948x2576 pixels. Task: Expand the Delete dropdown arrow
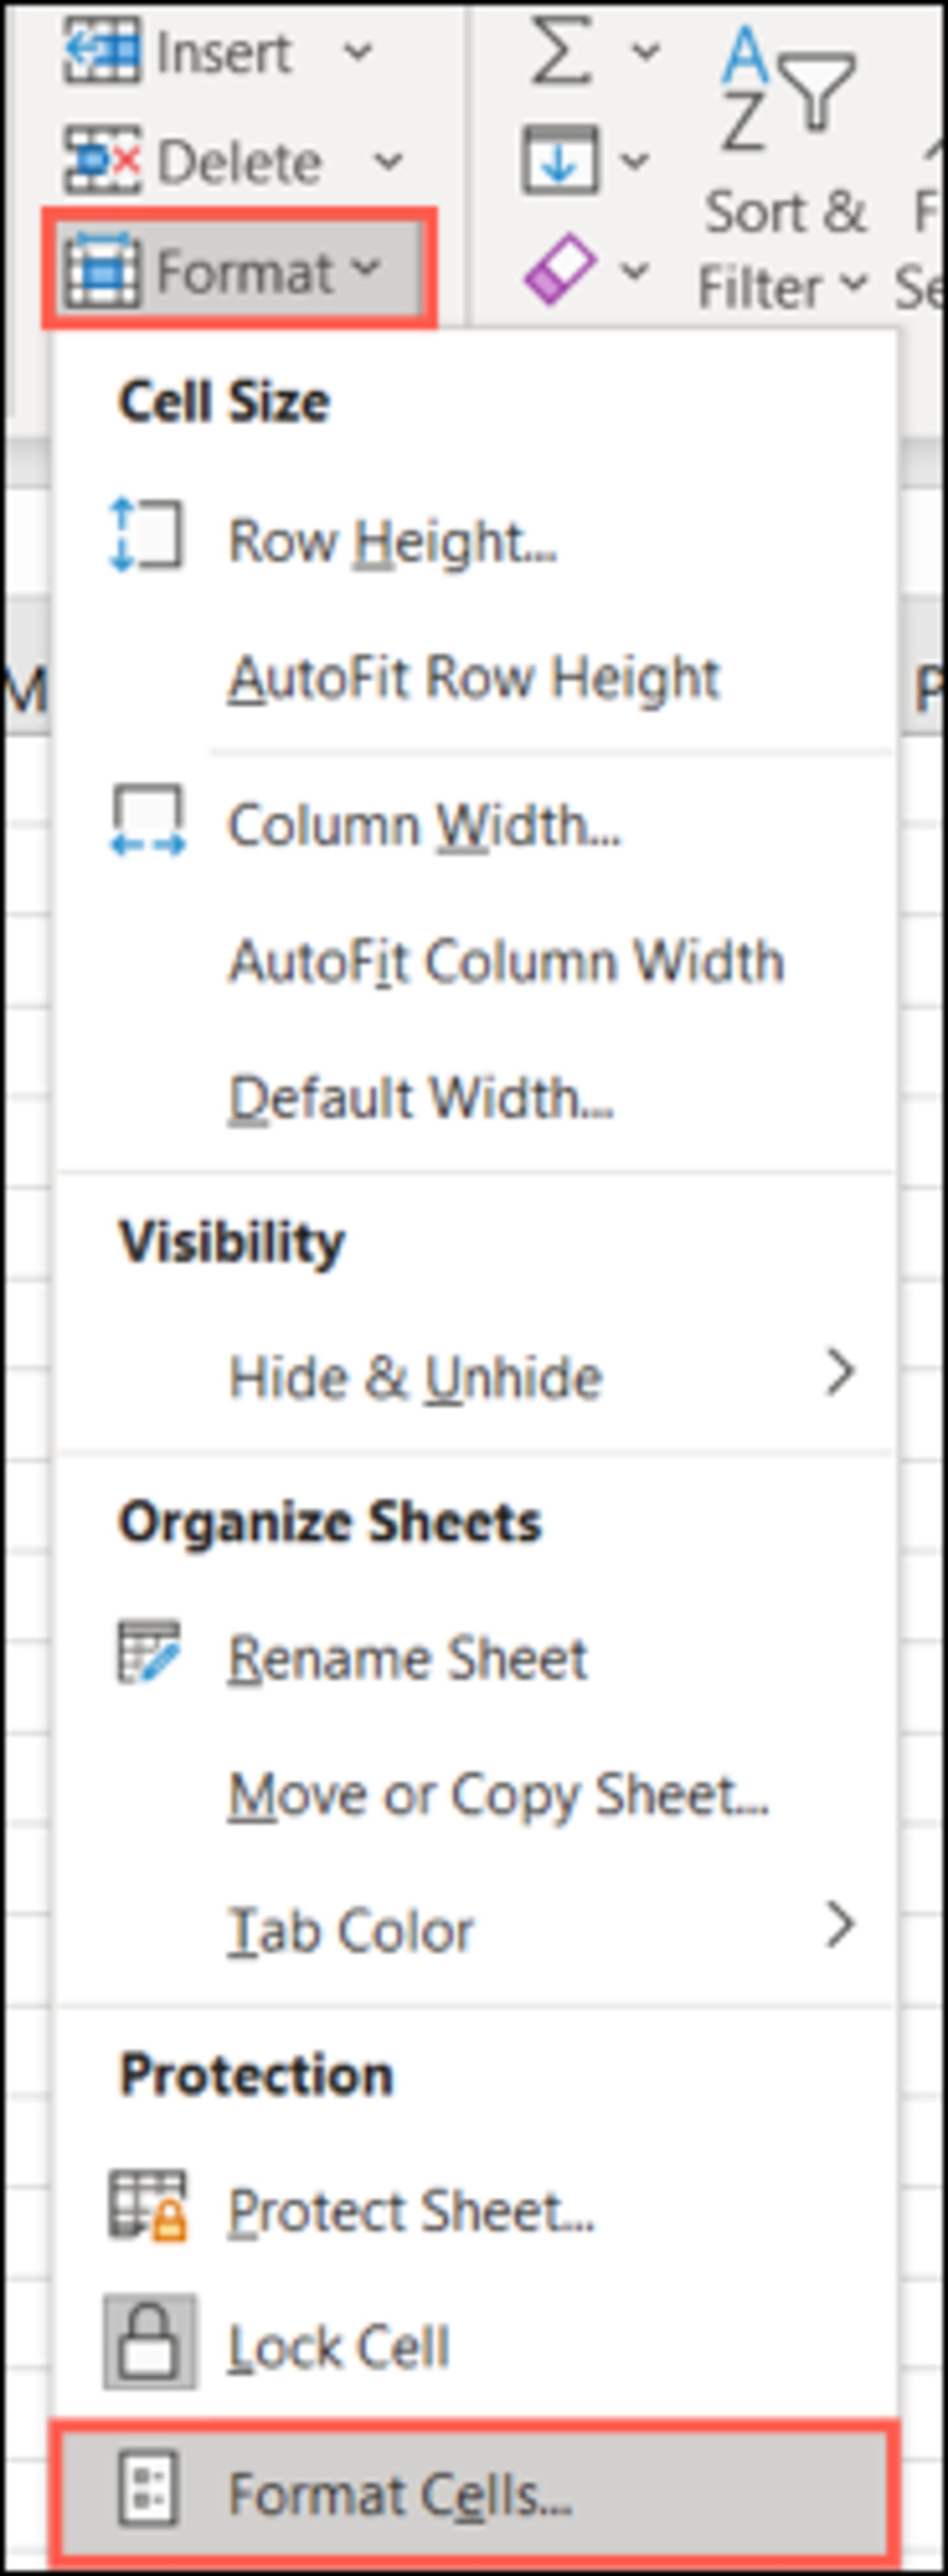coord(386,160)
